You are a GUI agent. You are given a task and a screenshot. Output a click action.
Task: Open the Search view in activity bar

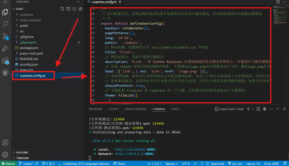tap(5, 24)
